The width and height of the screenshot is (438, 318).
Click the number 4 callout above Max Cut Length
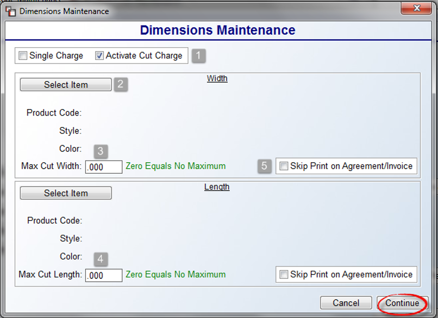pos(101,259)
